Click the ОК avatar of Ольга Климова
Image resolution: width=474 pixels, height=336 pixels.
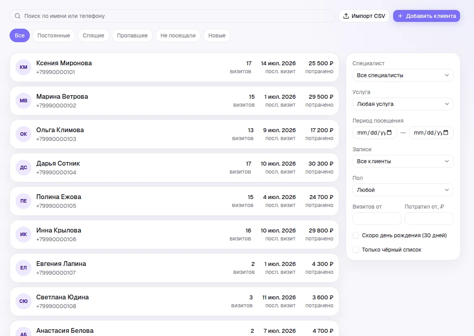(24, 134)
